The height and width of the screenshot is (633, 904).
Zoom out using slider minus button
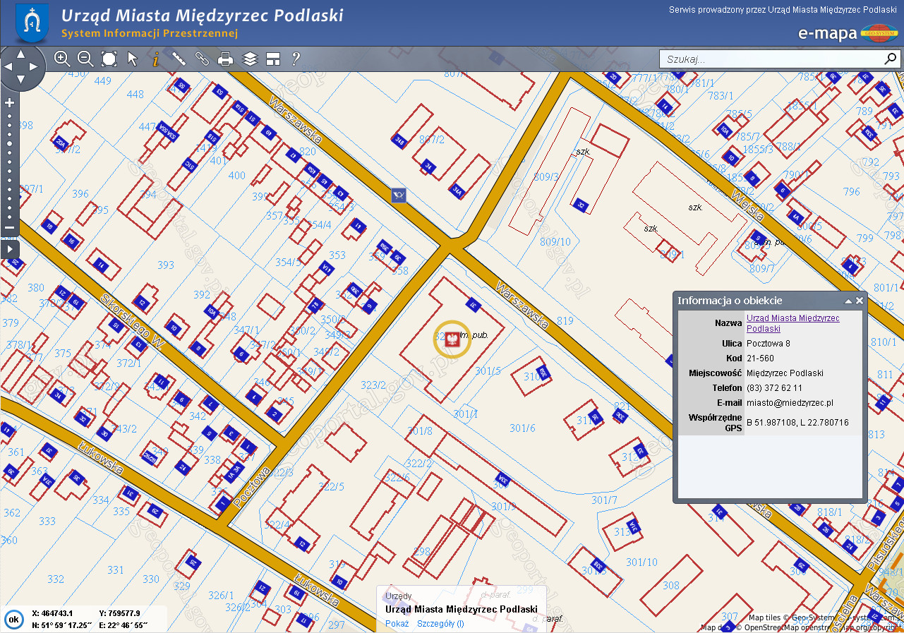(10, 227)
